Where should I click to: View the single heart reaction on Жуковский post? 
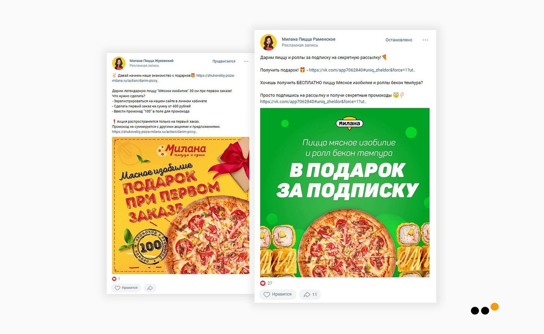[116, 279]
